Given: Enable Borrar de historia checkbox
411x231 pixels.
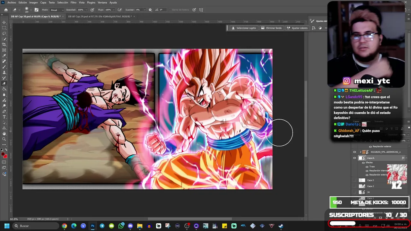Looking at the screenshot, I should [170, 10].
